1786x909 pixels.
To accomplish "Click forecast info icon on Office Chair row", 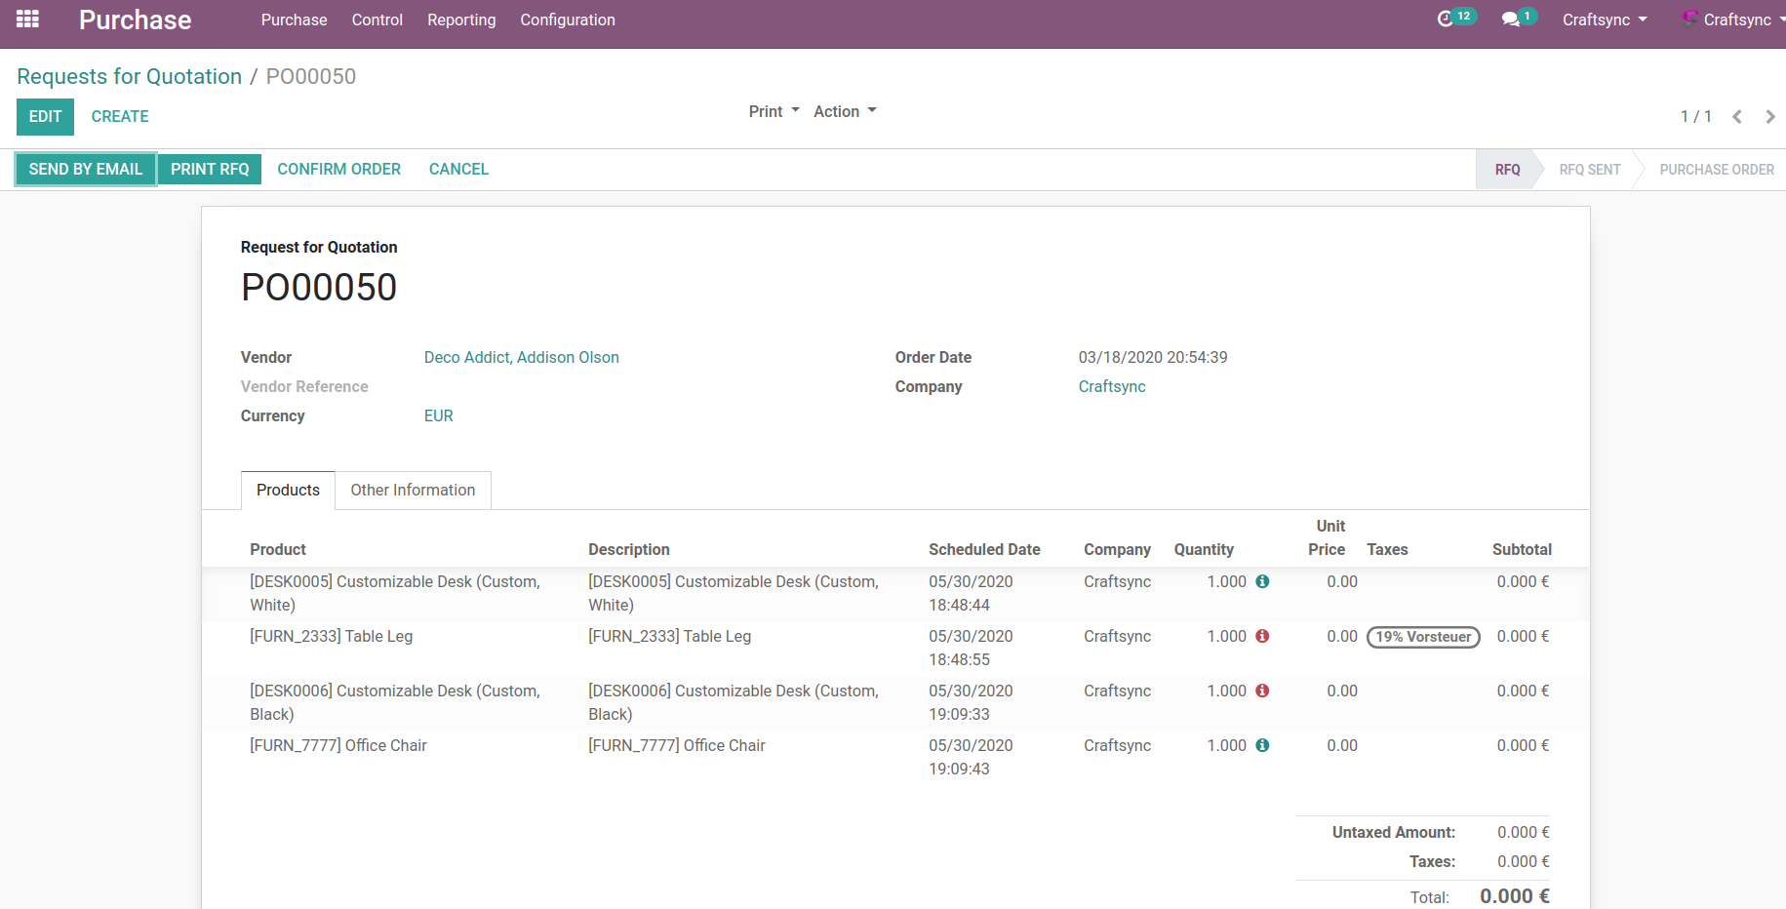I will pyautogui.click(x=1262, y=745).
